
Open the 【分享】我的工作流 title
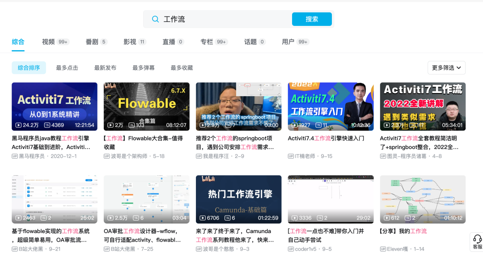403,231
